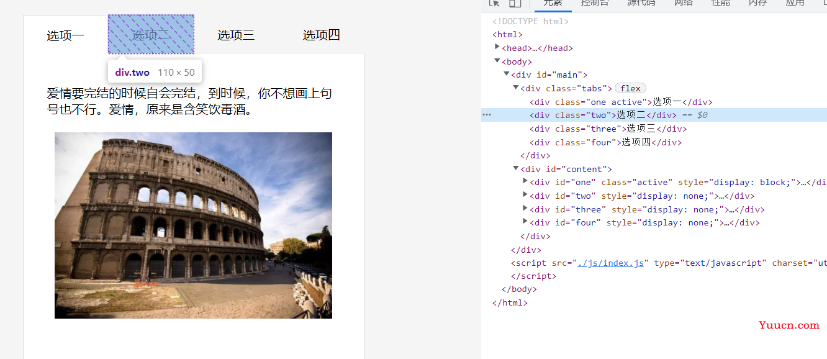The height and width of the screenshot is (359, 827).
Task: Select the div class="three" 选项三 row
Action: coord(608,129)
